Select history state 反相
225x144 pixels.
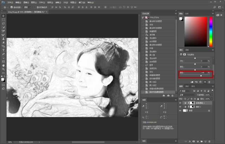158,48
